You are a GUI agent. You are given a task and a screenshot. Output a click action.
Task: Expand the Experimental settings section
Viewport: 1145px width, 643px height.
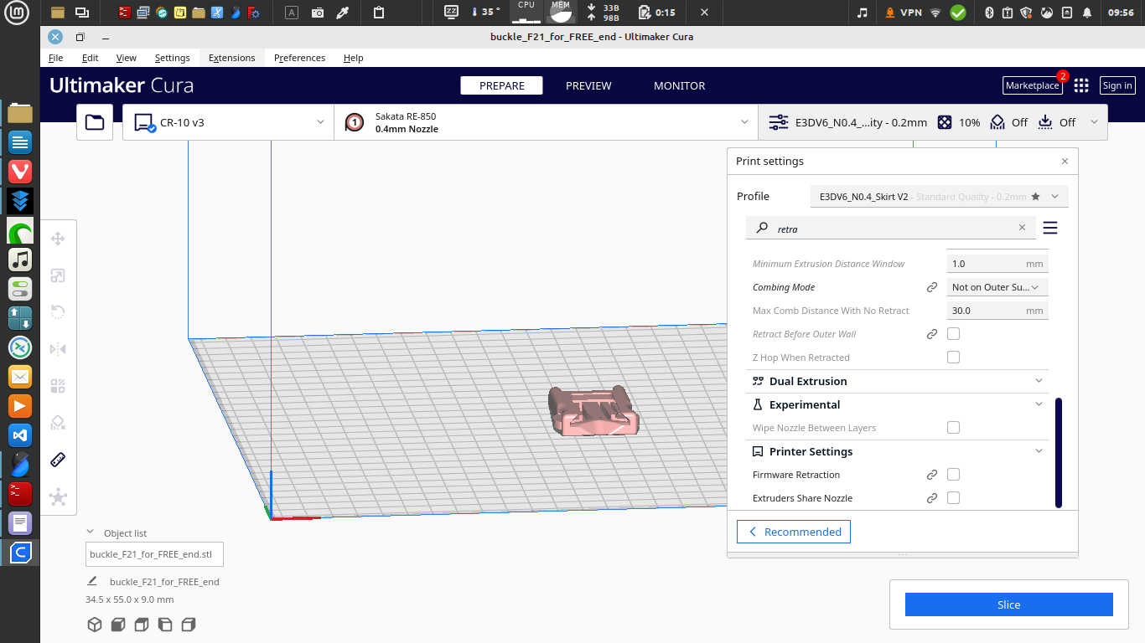(x=897, y=404)
